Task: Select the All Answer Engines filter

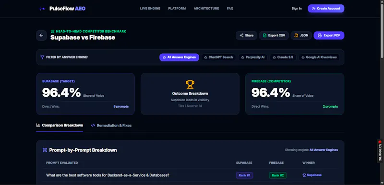Action: [x=179, y=57]
